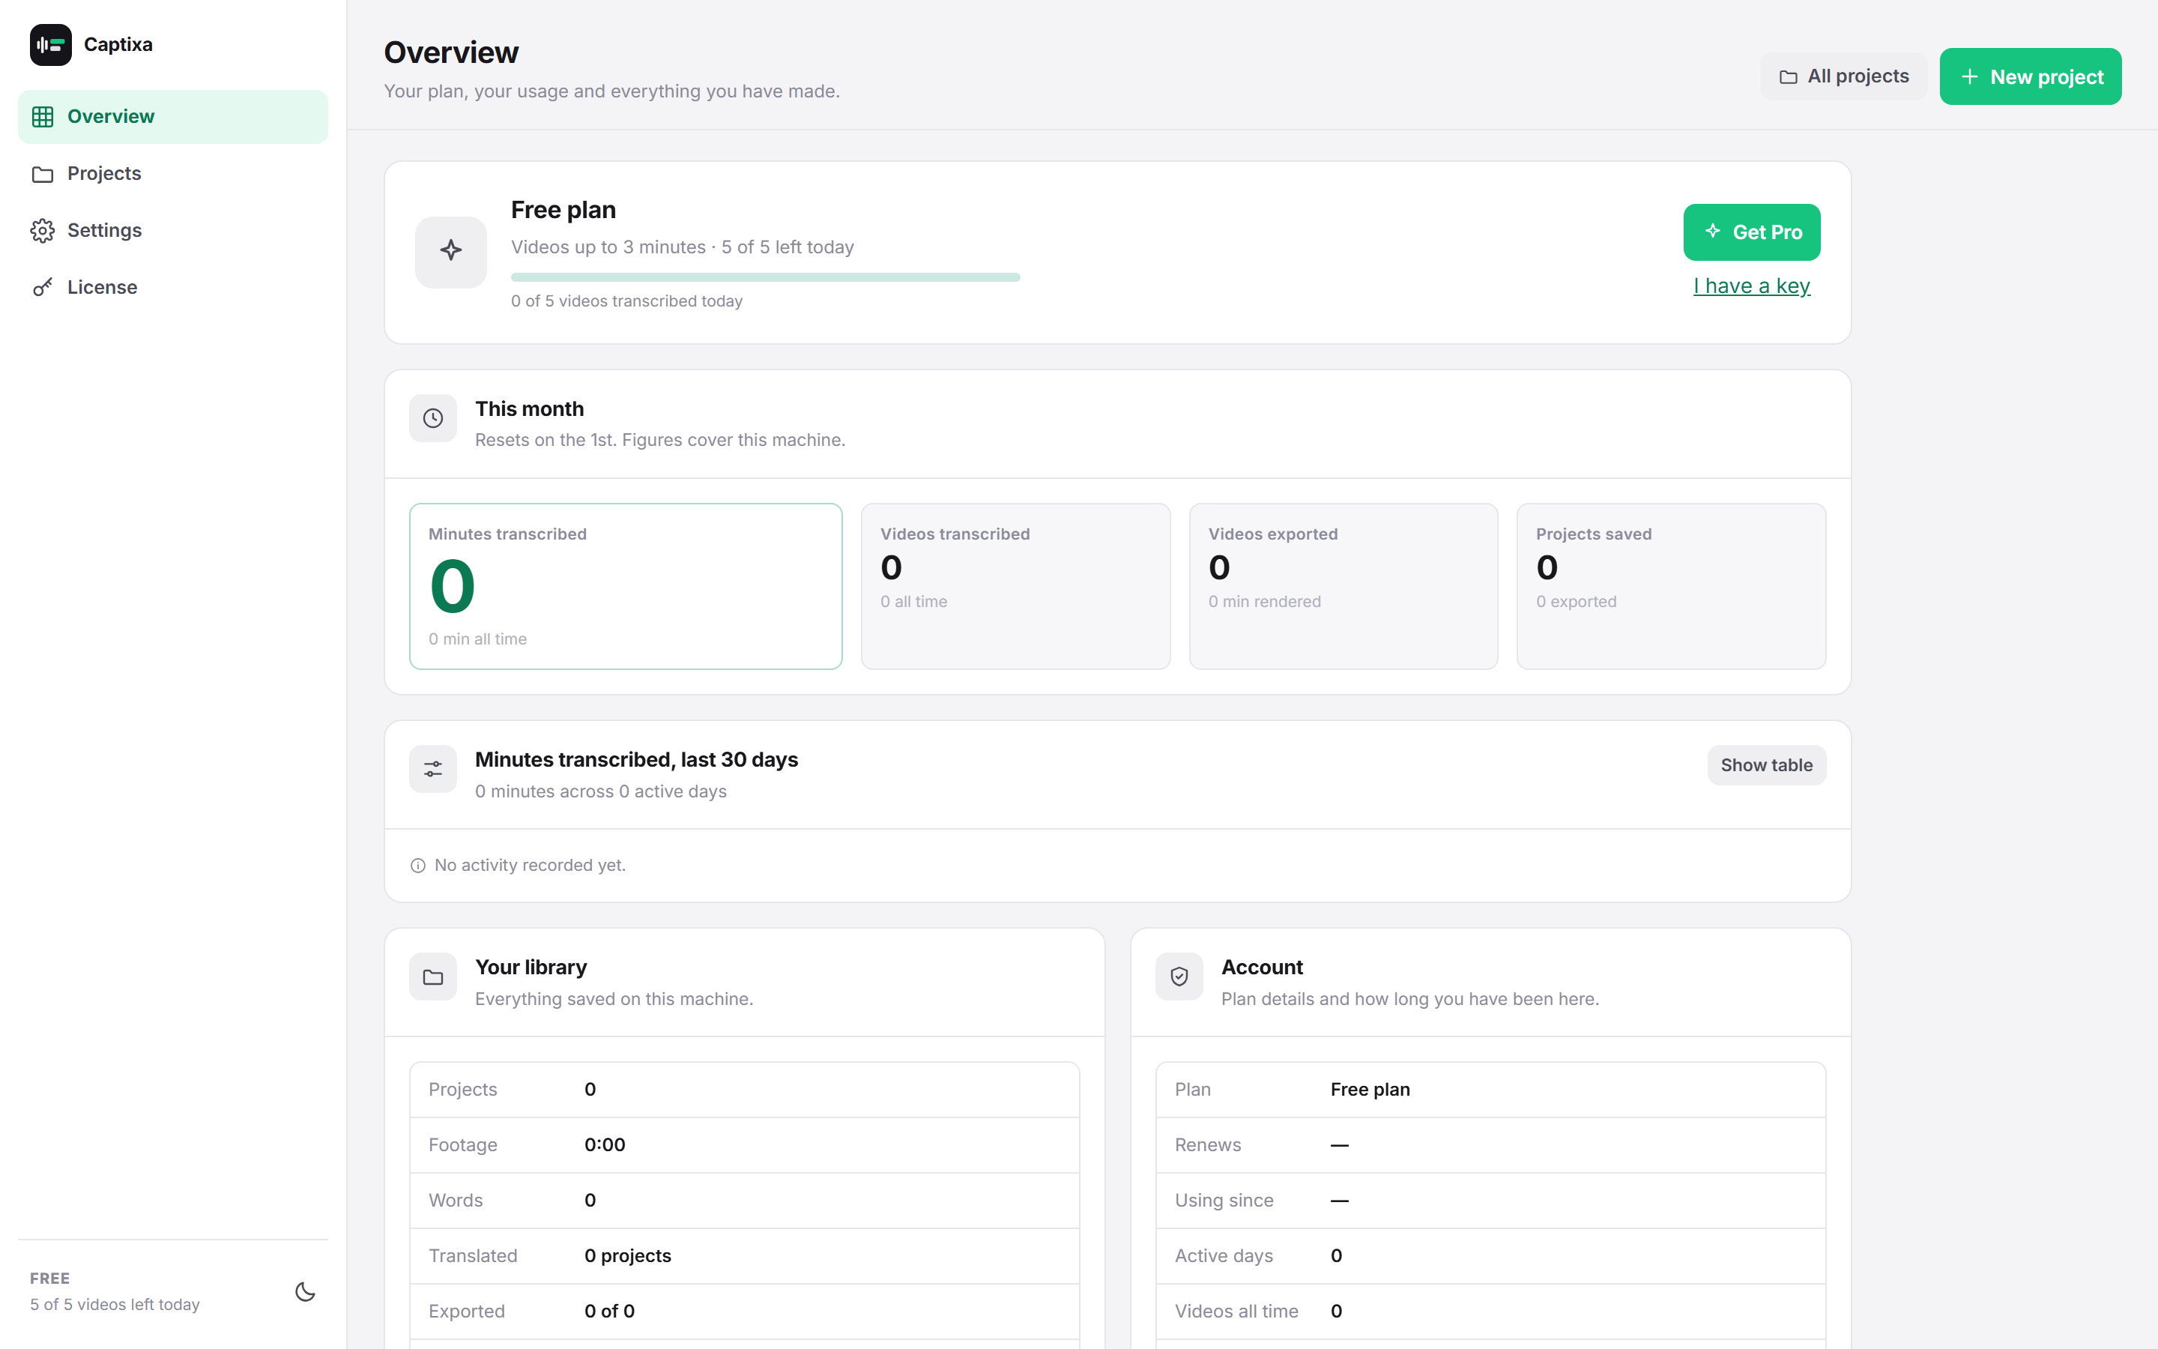Click the Free plan sparkle icon
The image size is (2158, 1349).
click(451, 252)
